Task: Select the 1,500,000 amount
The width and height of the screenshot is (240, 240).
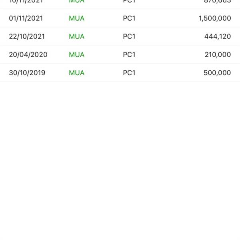Action: (x=214, y=18)
